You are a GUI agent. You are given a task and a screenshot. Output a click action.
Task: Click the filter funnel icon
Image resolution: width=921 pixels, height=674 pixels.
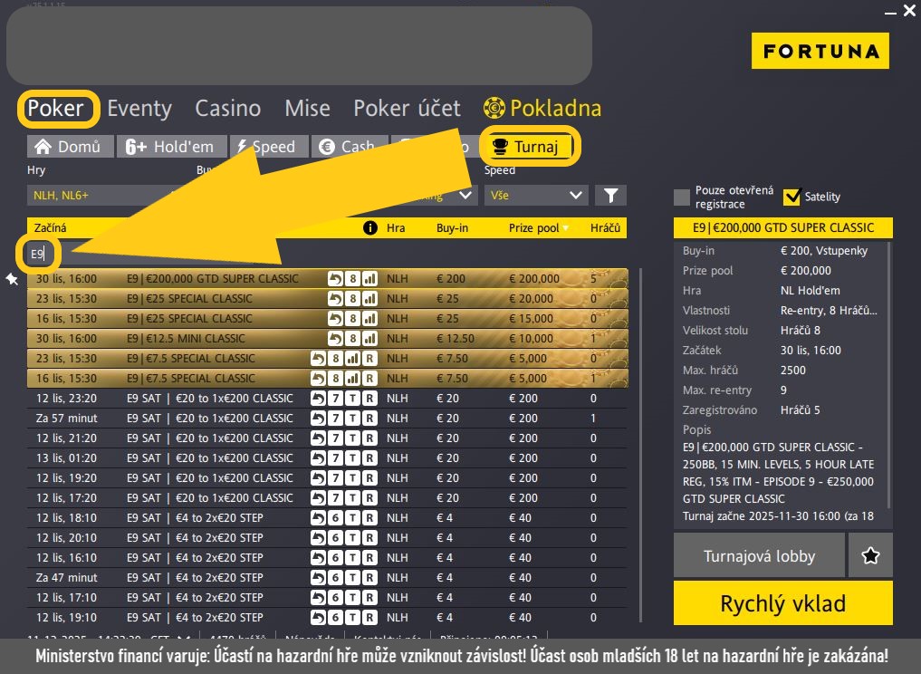click(x=610, y=195)
